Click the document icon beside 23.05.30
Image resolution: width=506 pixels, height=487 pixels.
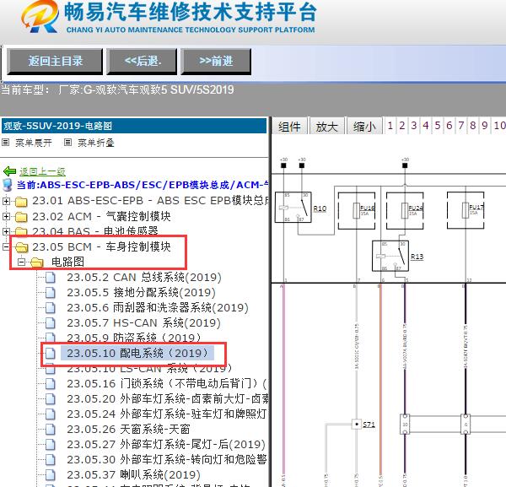(x=51, y=459)
